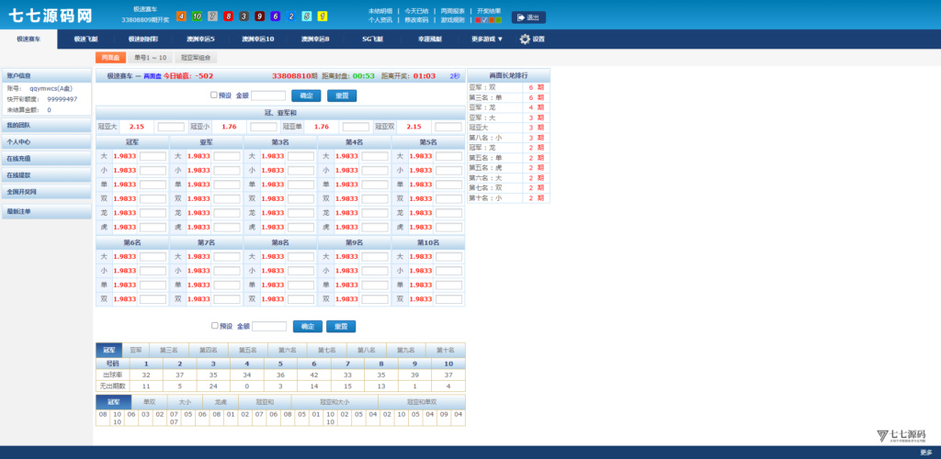Click the green number 10 ball
This screenshot has height=459, width=941.
(197, 17)
